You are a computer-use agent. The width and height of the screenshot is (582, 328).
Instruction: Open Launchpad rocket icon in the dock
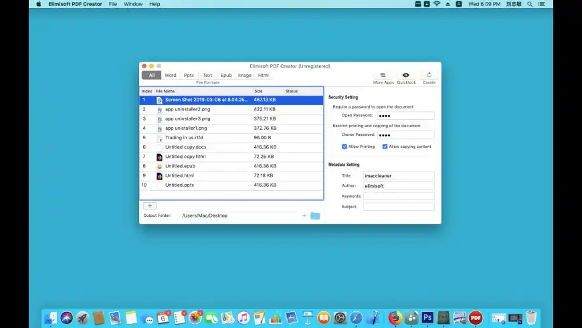tap(83, 318)
